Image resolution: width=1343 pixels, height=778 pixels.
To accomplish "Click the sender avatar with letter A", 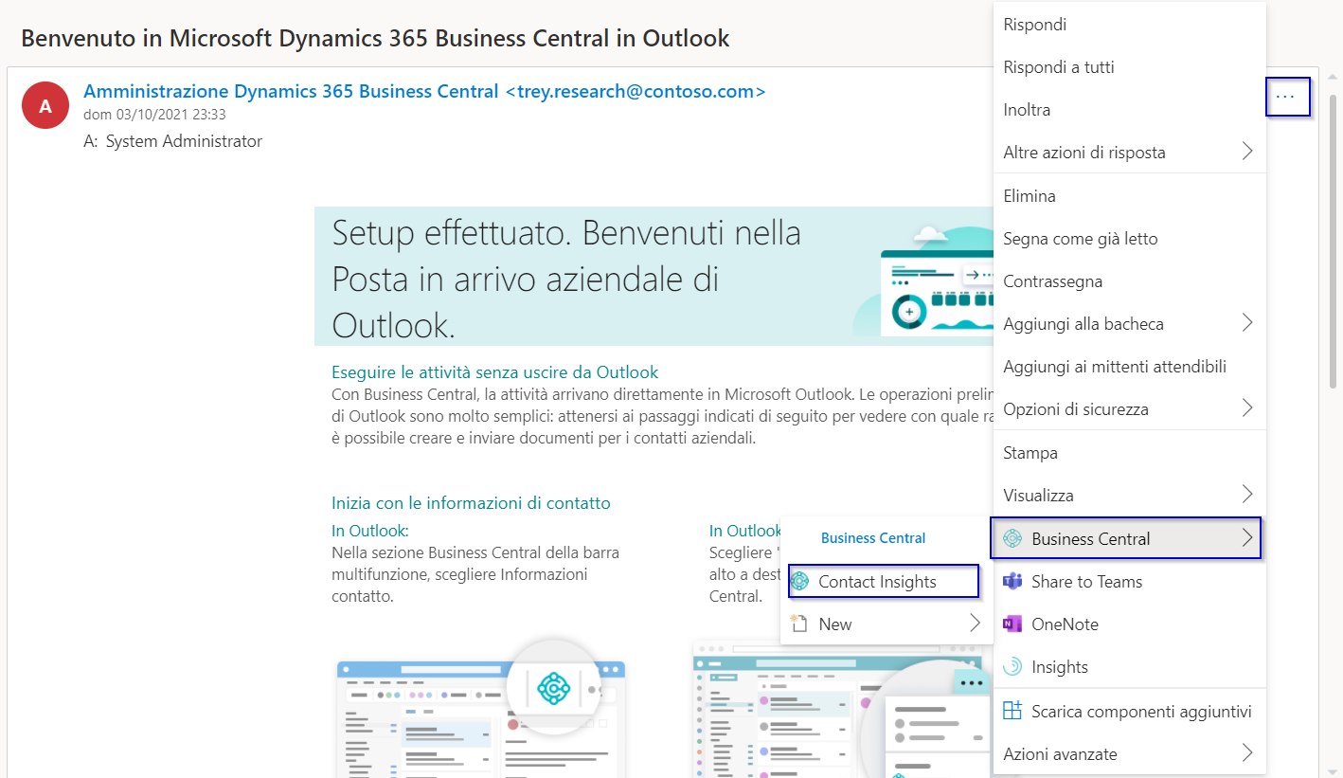I will (x=45, y=107).
